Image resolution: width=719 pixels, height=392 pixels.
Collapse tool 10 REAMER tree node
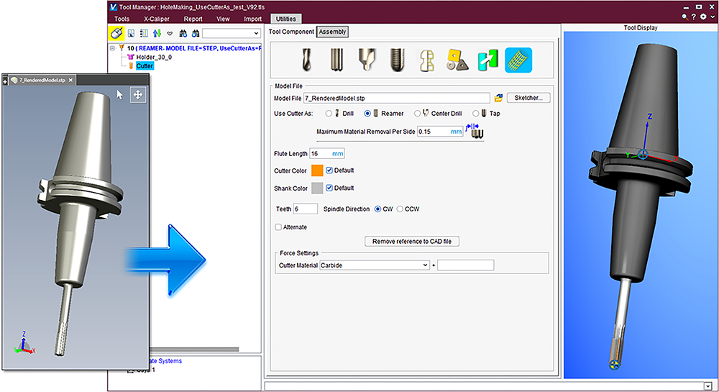click(113, 49)
